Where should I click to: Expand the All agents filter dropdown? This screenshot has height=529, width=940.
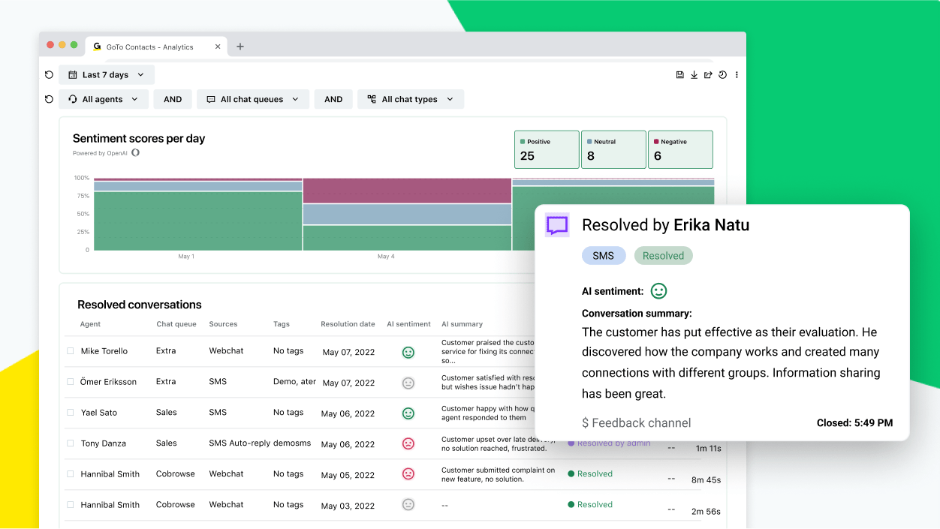click(104, 98)
